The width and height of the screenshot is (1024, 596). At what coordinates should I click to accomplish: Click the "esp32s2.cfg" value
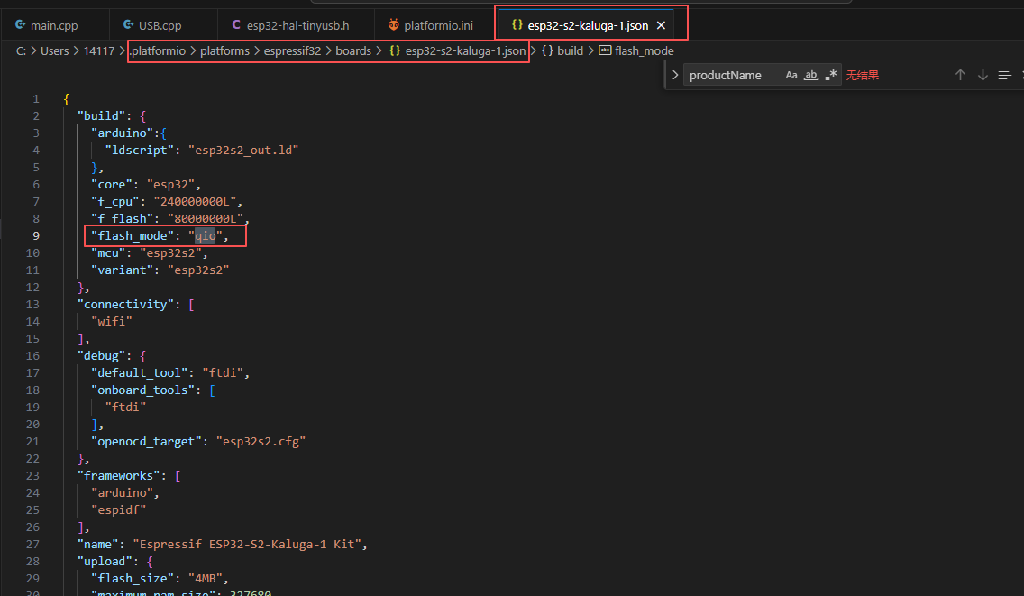coord(261,442)
